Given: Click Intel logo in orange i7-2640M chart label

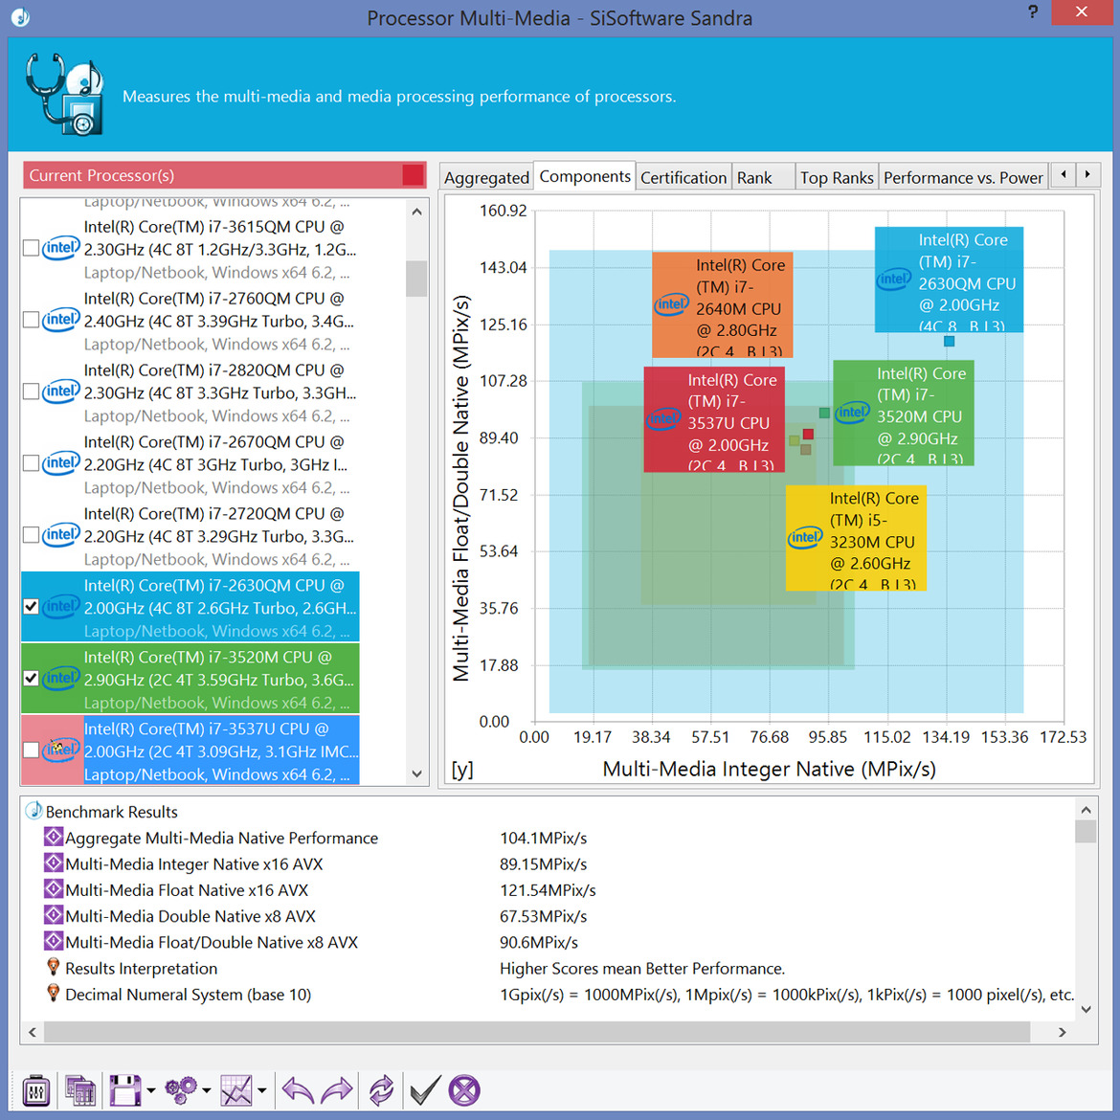Looking at the screenshot, I should click(671, 305).
